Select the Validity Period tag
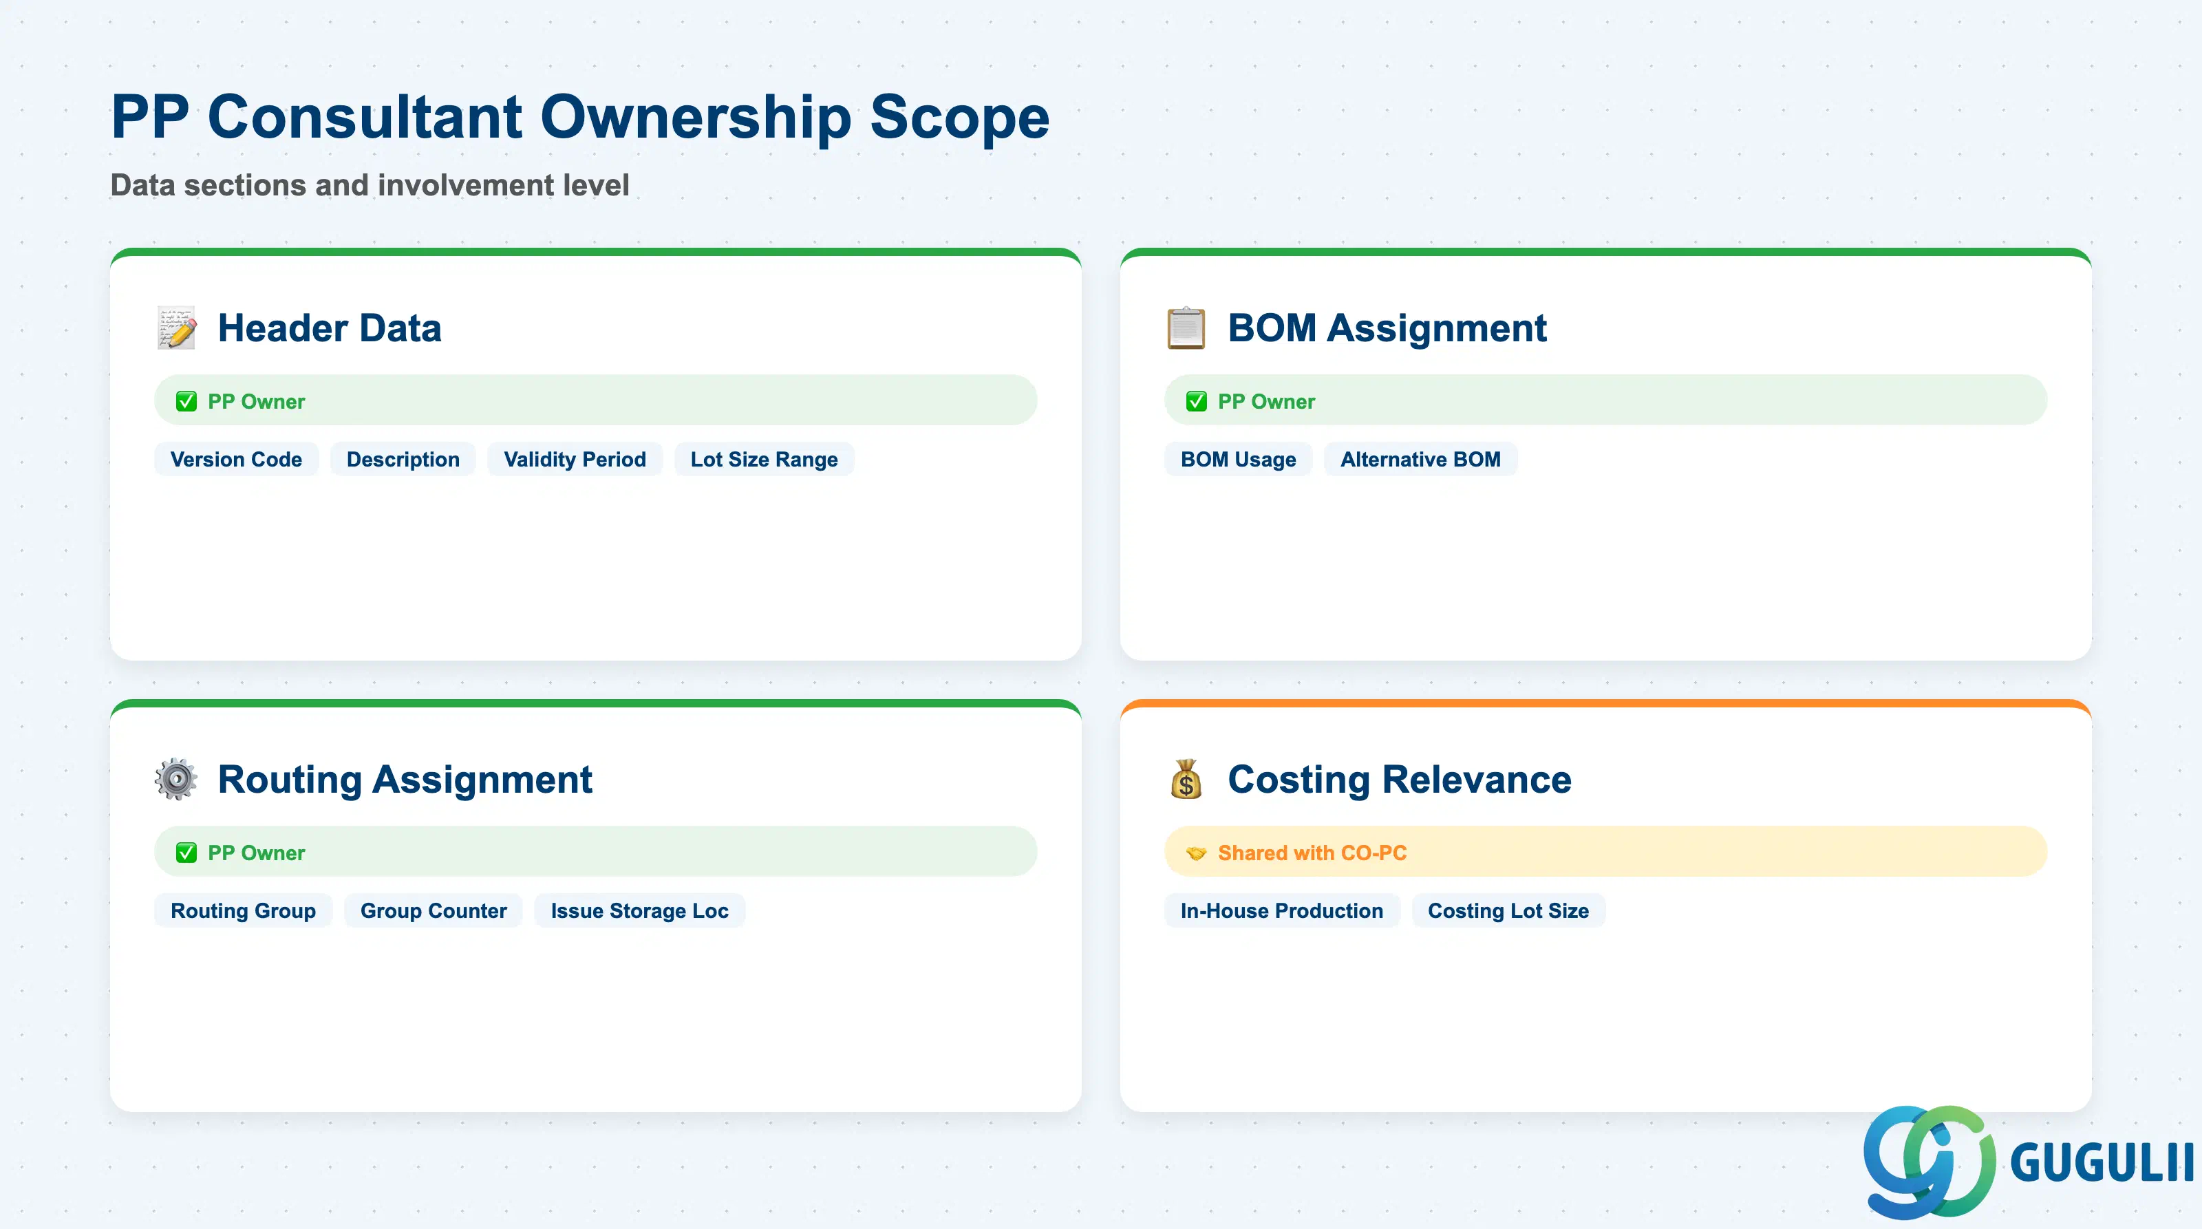The height and width of the screenshot is (1229, 2202). pos(575,460)
